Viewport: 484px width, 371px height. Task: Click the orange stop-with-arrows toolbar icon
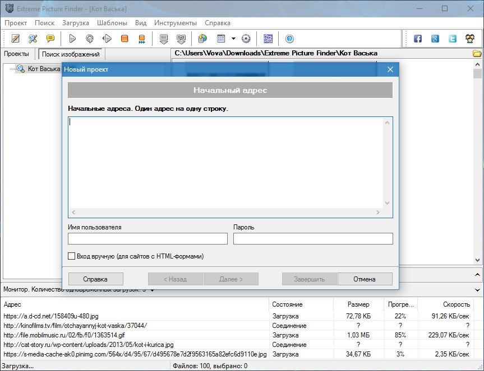(142, 39)
